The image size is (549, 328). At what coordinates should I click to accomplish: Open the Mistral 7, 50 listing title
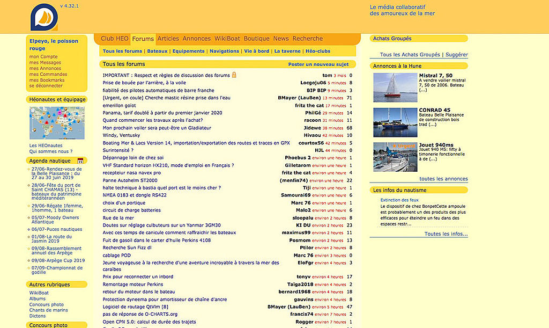click(x=435, y=75)
